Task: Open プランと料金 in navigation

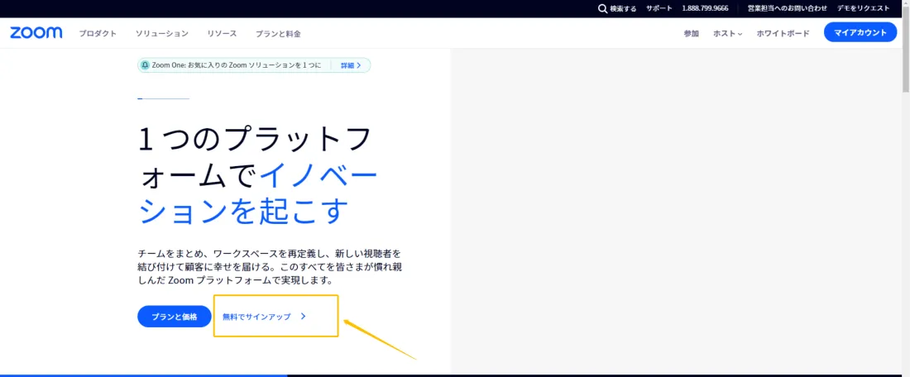Action: click(x=278, y=34)
